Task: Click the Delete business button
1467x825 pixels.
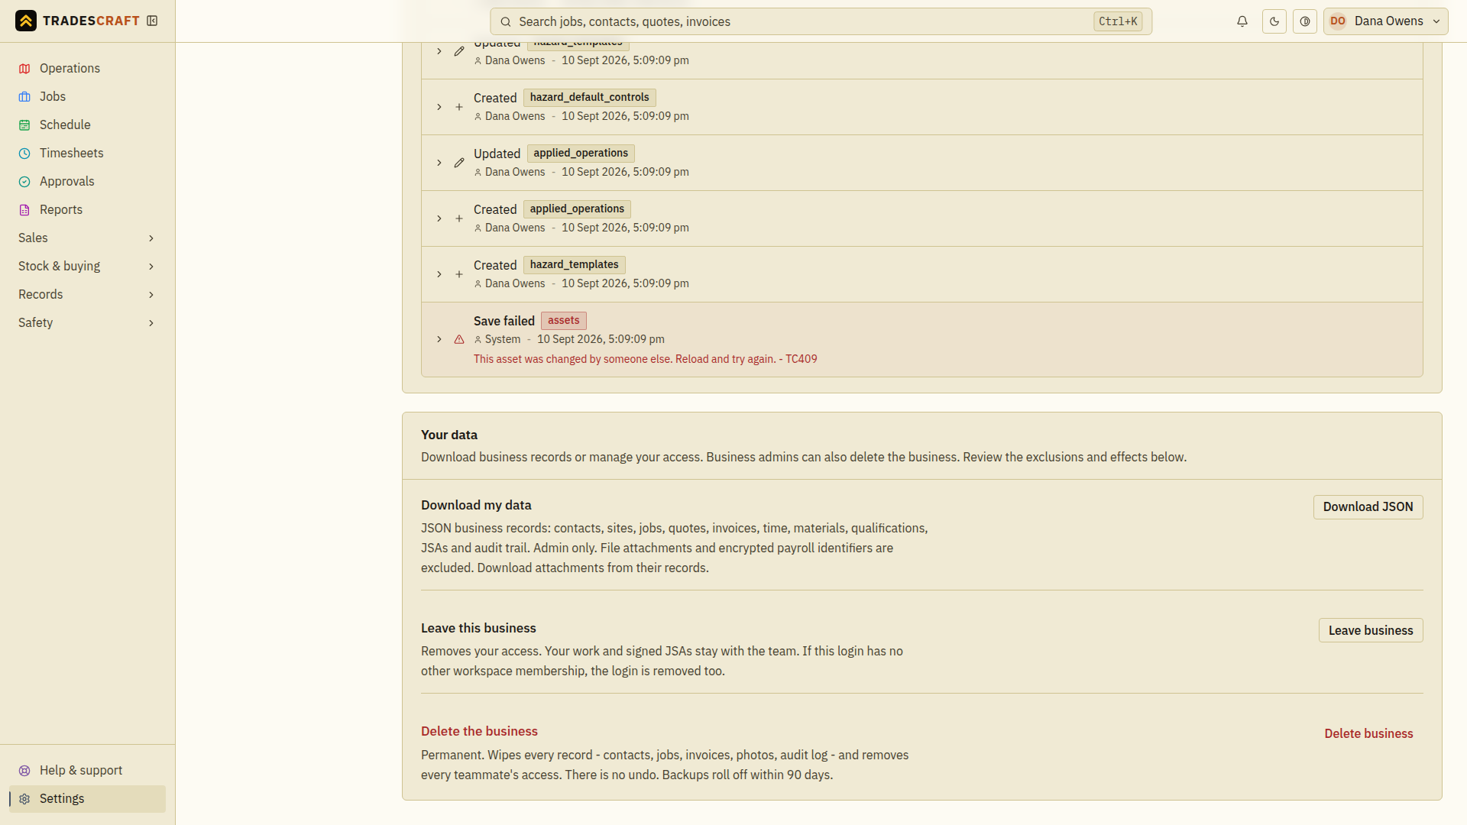Action: [x=1368, y=733]
